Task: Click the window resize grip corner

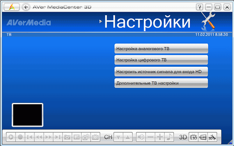Action: click(x=230, y=142)
